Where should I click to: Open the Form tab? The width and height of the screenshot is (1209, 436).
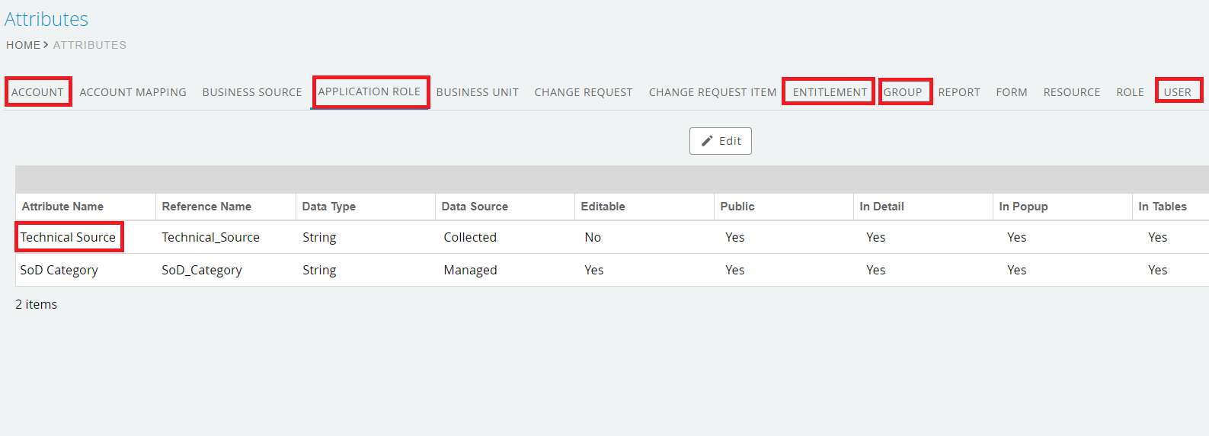click(1012, 92)
